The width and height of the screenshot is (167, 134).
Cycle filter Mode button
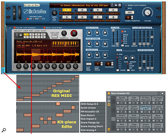point(123,46)
